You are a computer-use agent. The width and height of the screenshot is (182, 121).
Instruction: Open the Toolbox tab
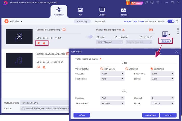(123, 12)
